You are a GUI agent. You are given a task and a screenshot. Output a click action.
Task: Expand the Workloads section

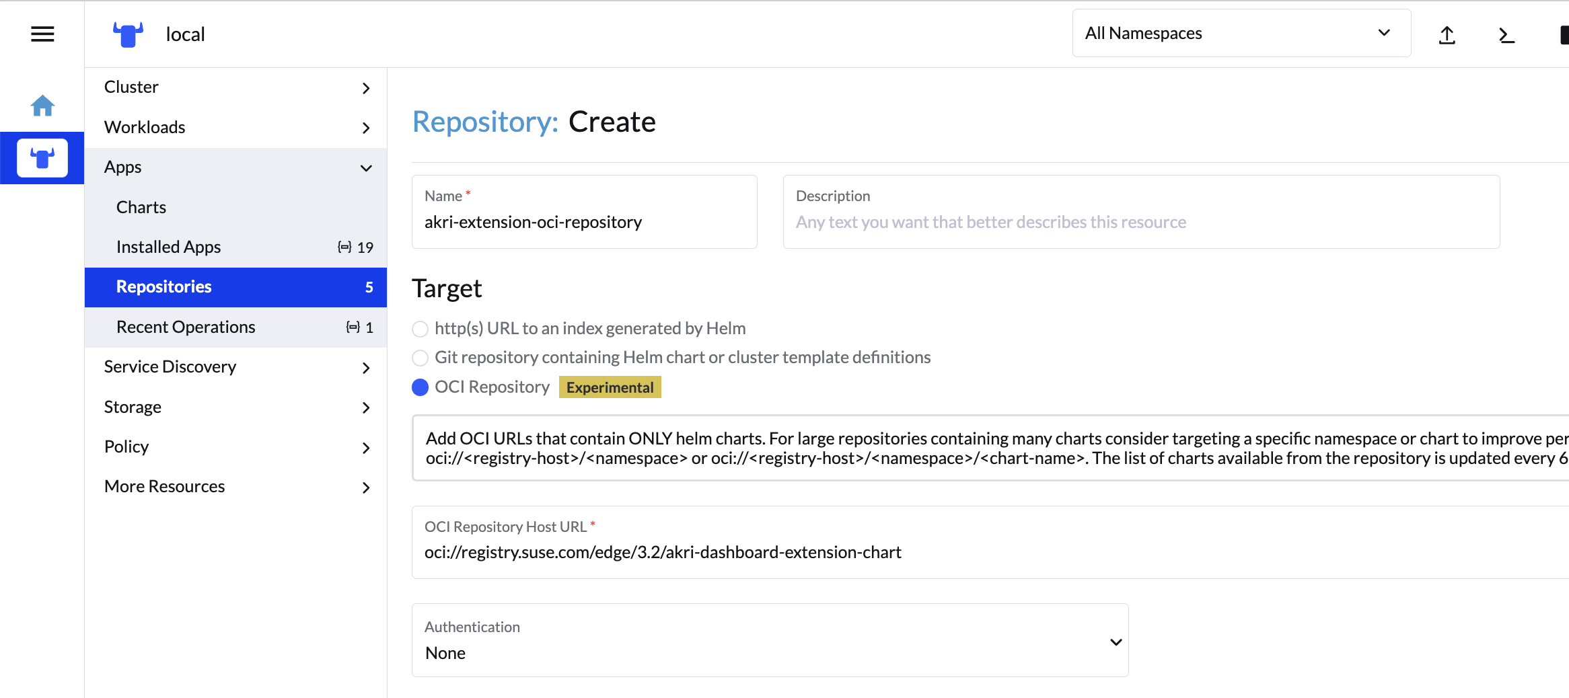coord(366,128)
